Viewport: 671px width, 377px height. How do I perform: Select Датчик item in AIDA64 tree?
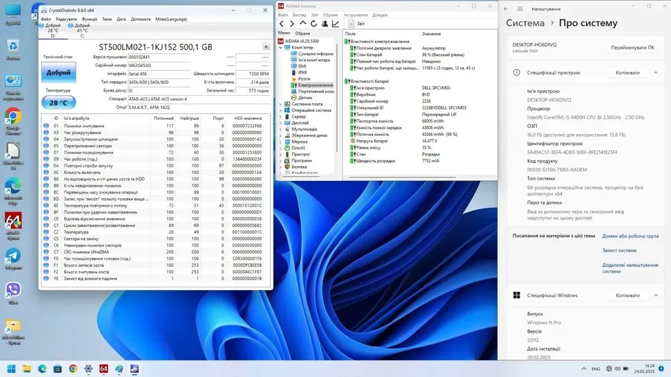(305, 98)
